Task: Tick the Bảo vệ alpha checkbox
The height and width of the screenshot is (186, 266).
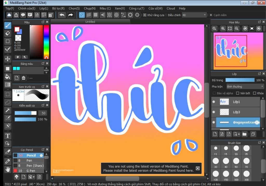Action: pos(214,93)
